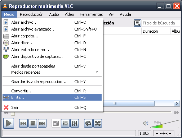Screen dimensions: 182x138
Task: Expand Medios recientes submenu
Action: pos(52,72)
